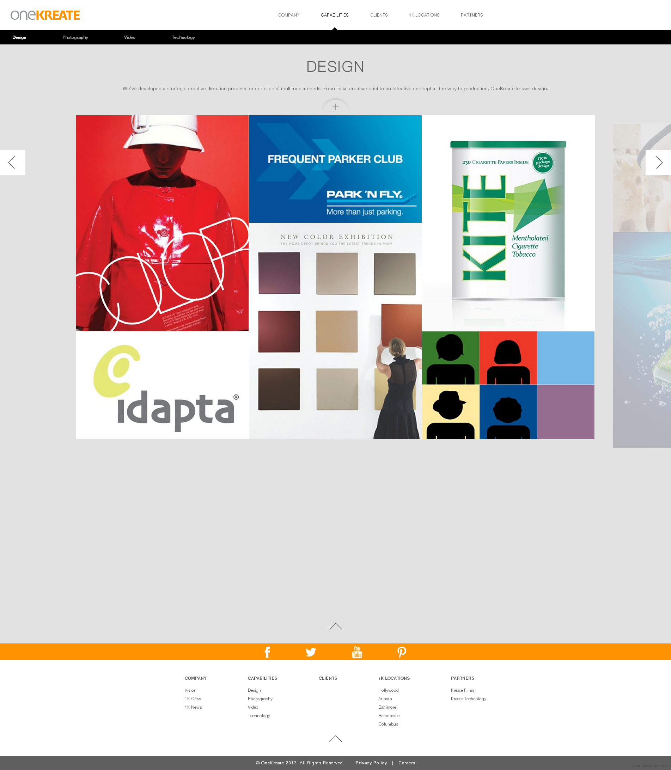Open the Photography footer link

tap(260, 699)
